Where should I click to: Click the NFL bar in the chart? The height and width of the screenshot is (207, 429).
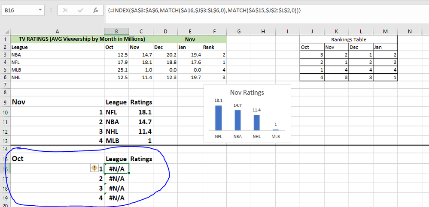pyautogui.click(x=218, y=118)
